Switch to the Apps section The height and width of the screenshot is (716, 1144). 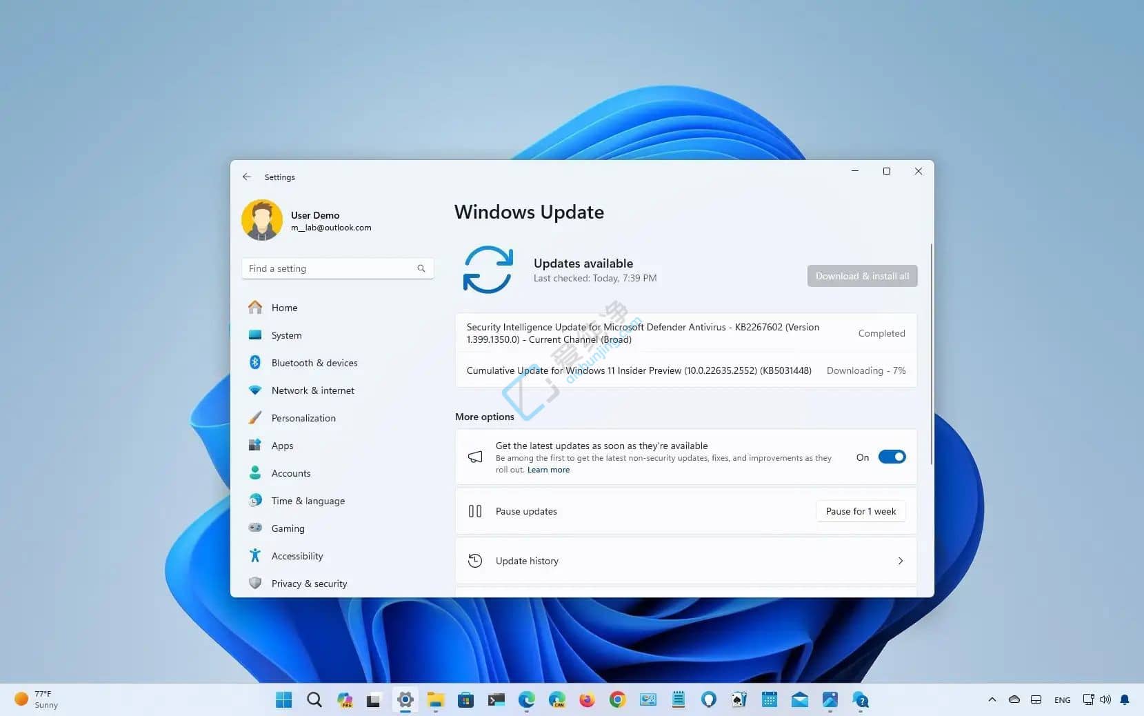[x=281, y=446]
